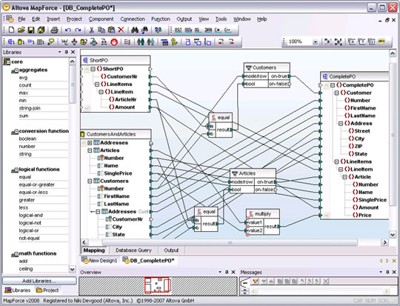The height and width of the screenshot is (306, 400).
Task: Switch to the Output tab
Action: (x=171, y=250)
